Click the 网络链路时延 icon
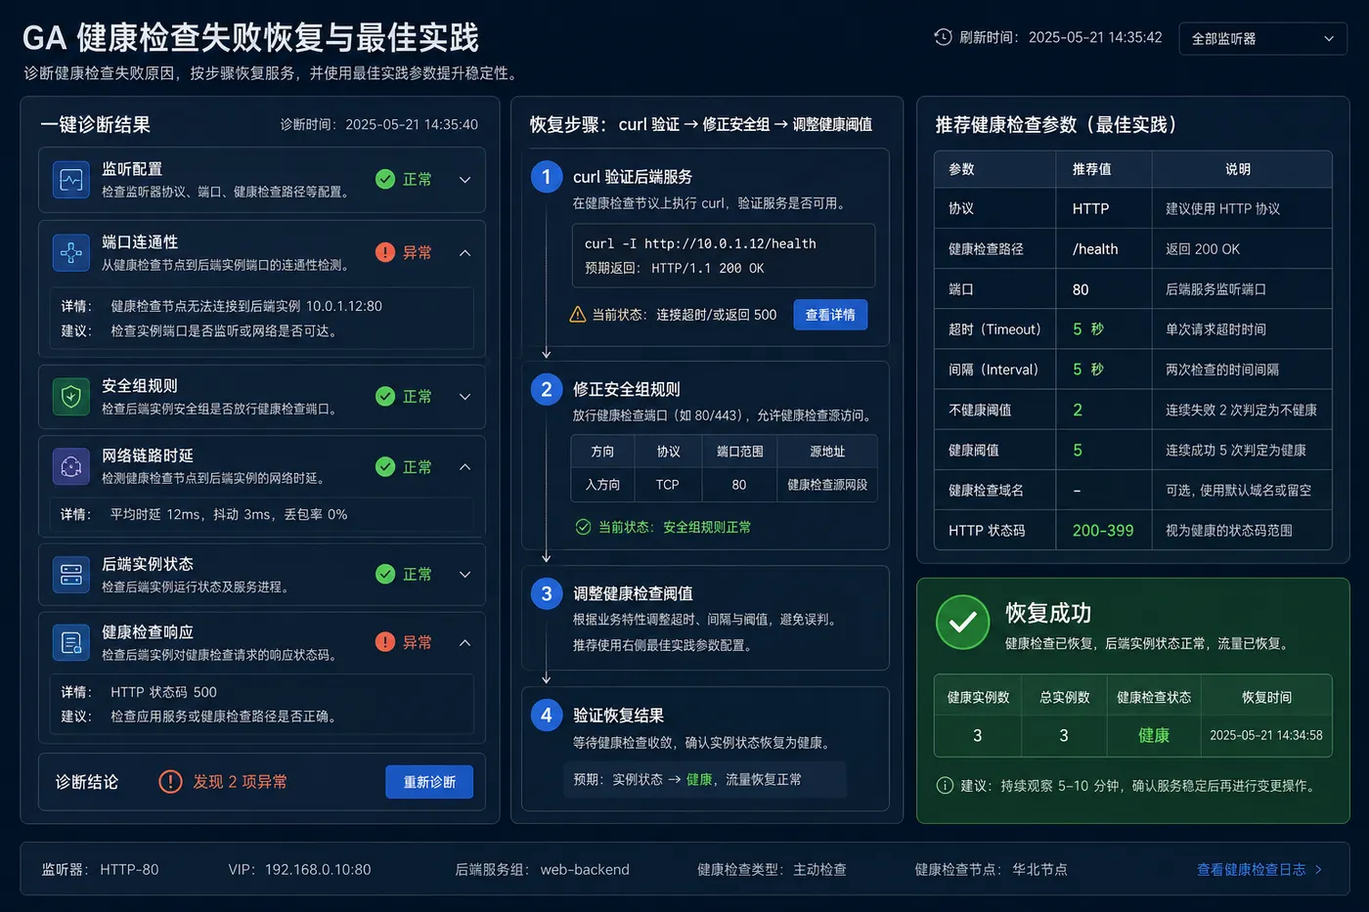The width and height of the screenshot is (1369, 912). click(x=71, y=467)
